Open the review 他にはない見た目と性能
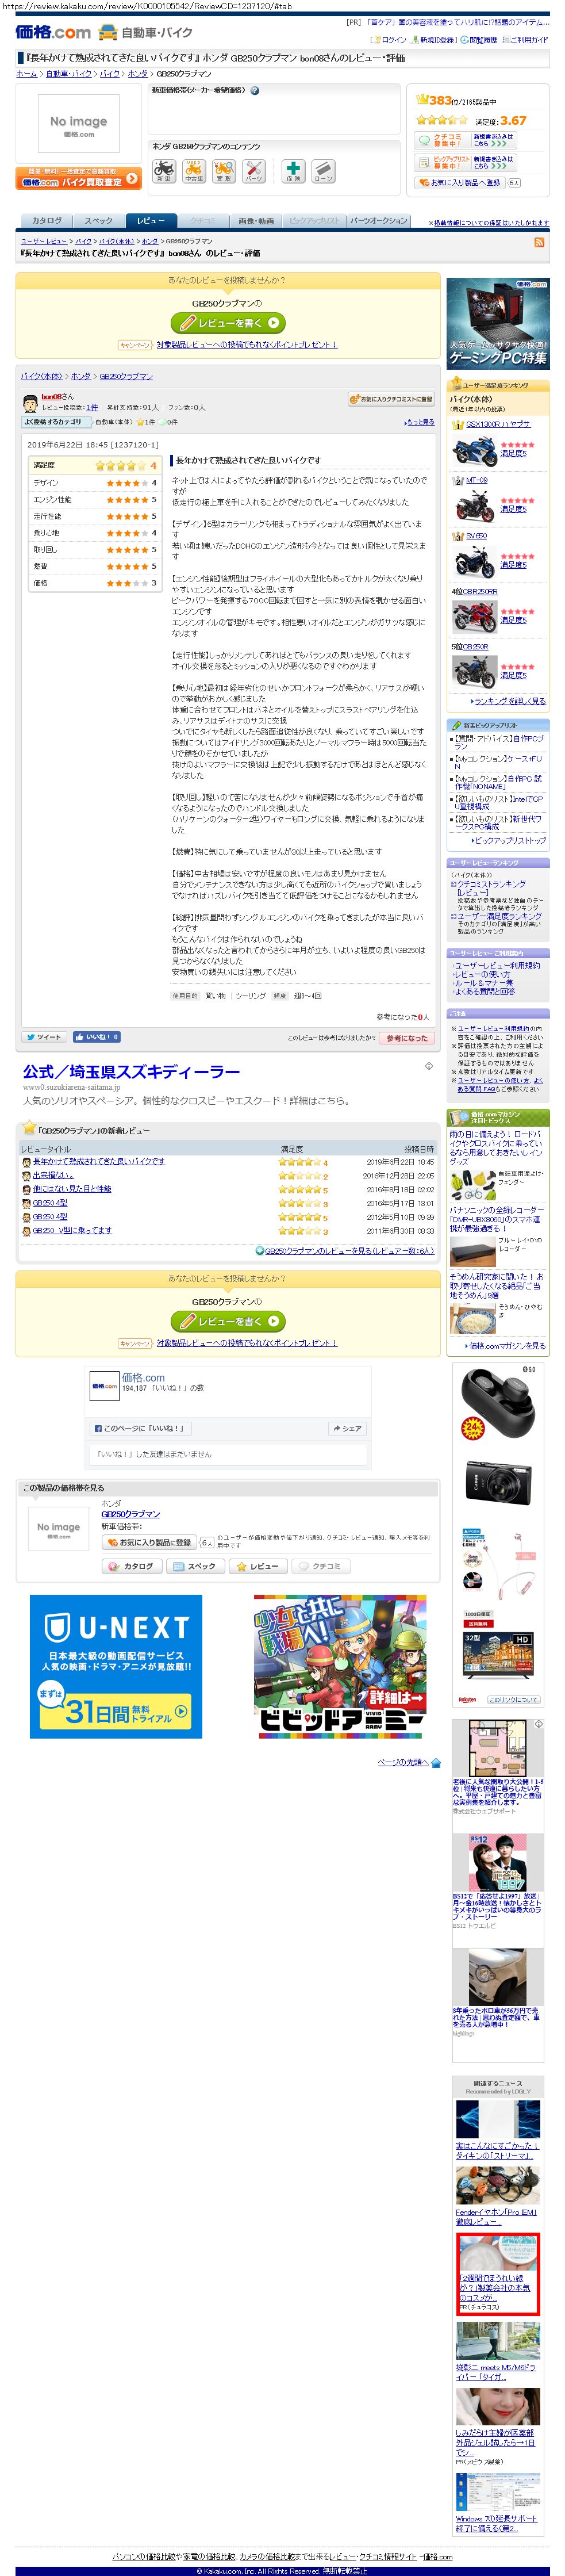 (x=72, y=1189)
